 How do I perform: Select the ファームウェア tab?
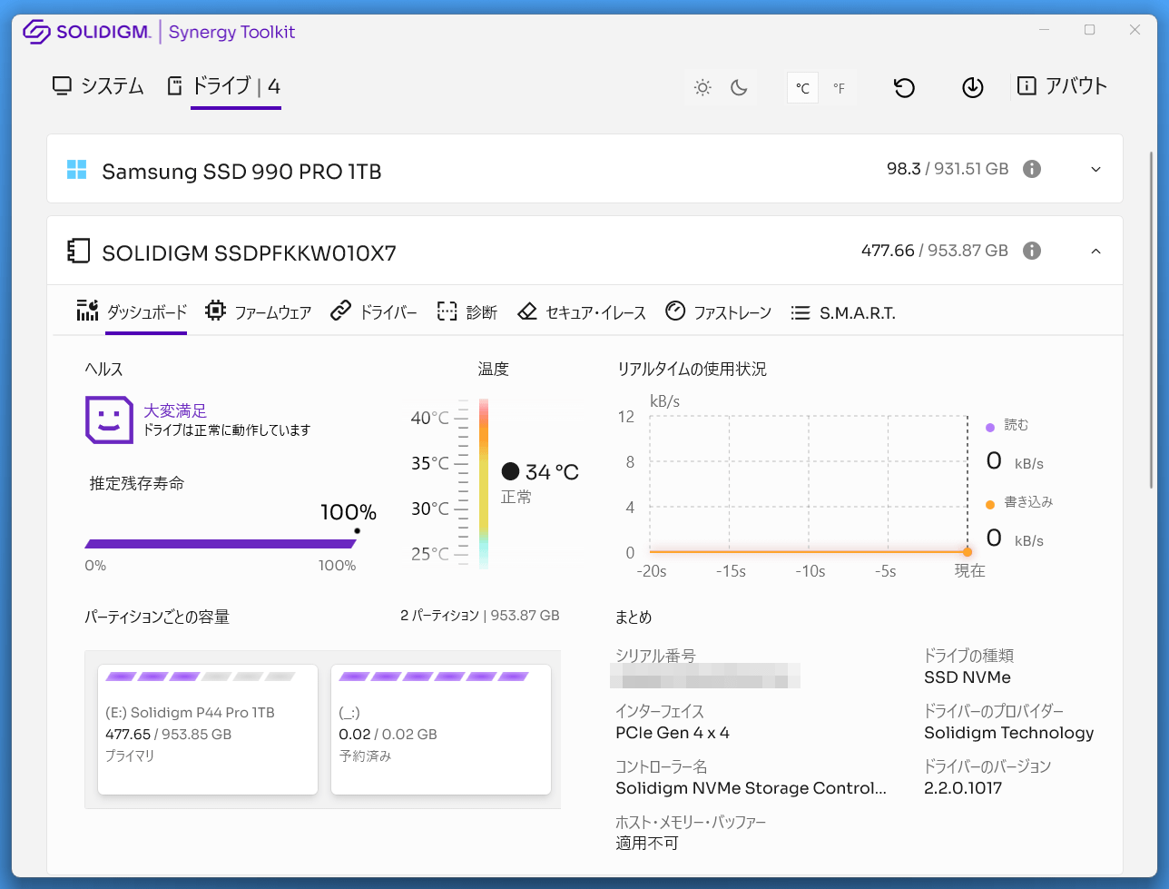(x=259, y=312)
